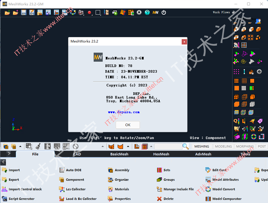Click the no-entry circle icon in lower toolbar
Screen dimensions: 268x203
[x=76, y=146]
